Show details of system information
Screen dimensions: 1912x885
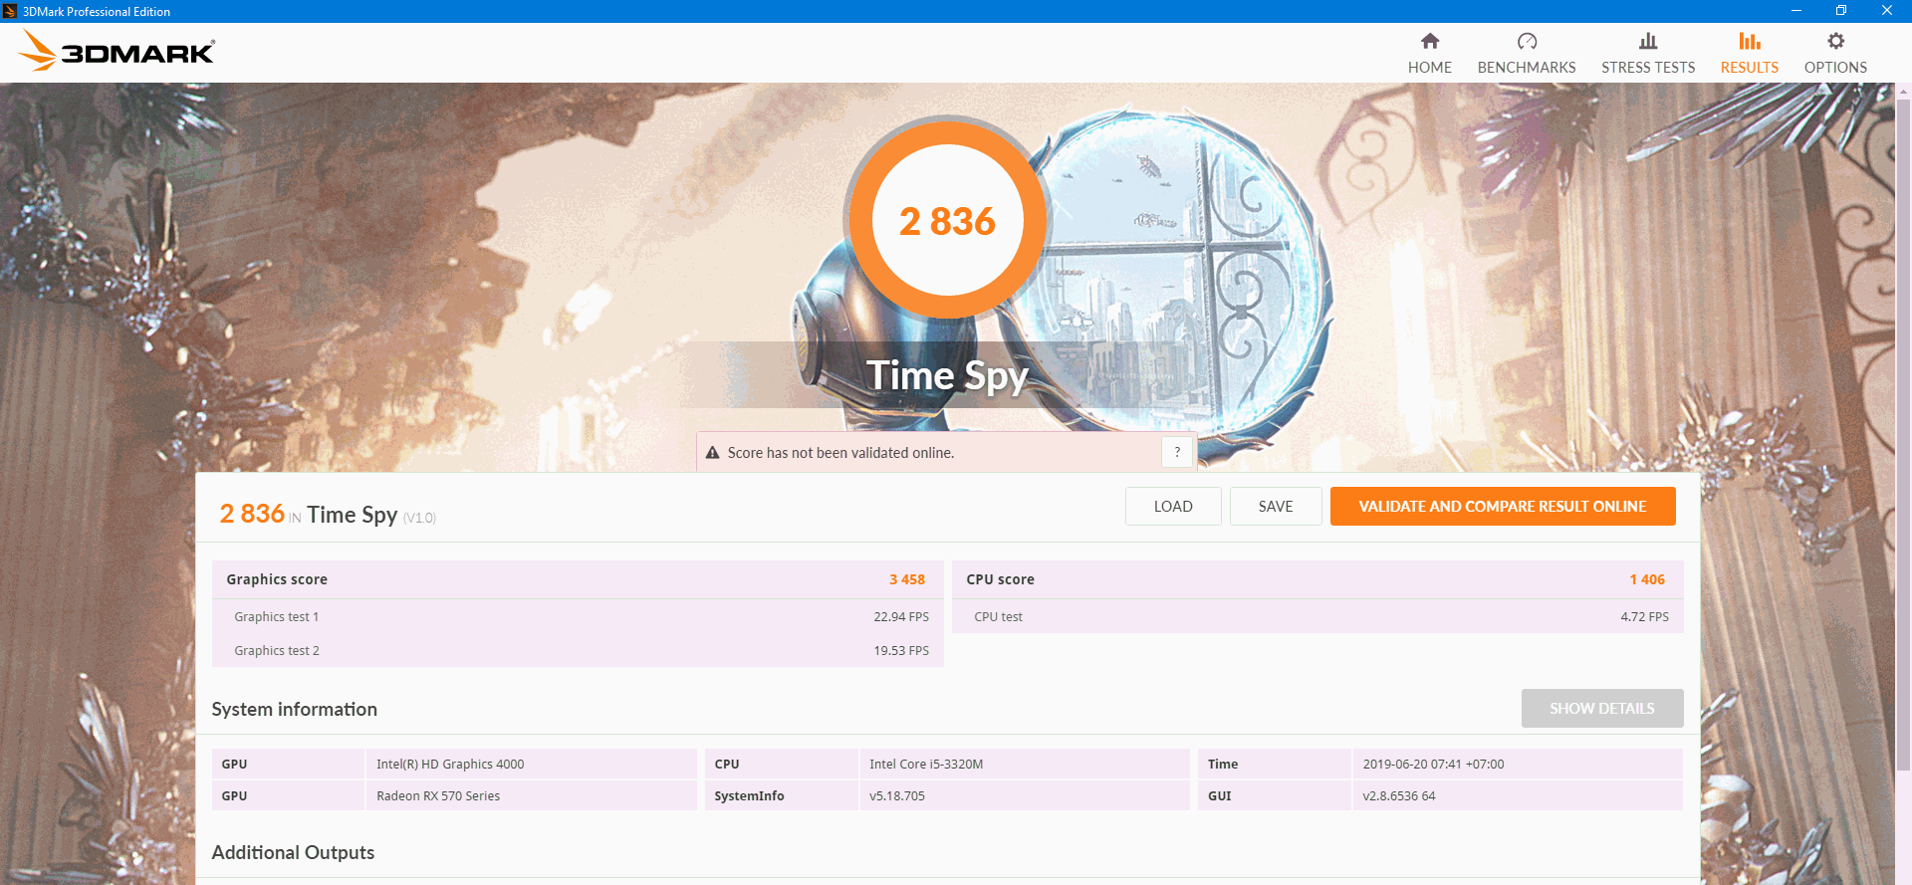[x=1601, y=708]
